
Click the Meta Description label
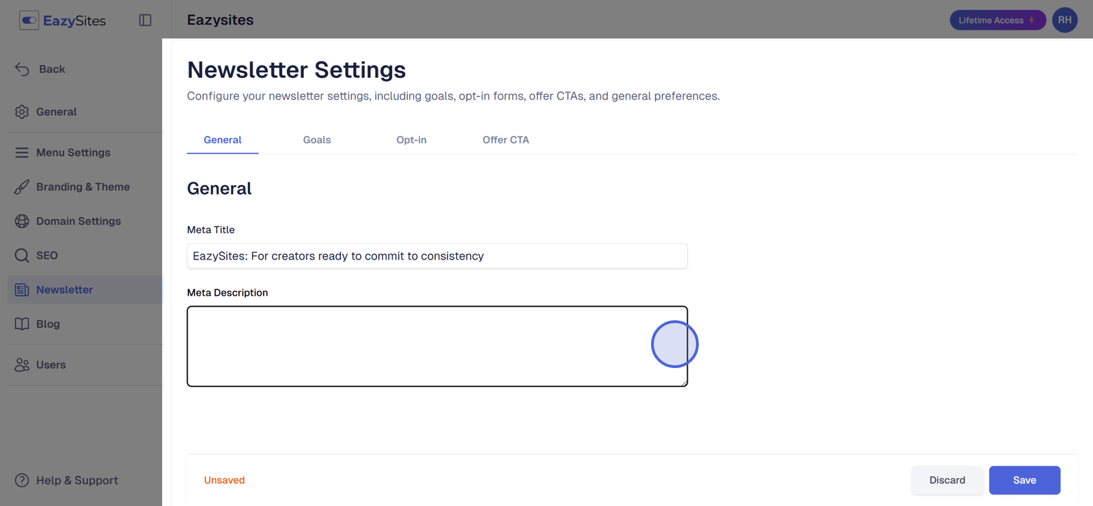[227, 292]
